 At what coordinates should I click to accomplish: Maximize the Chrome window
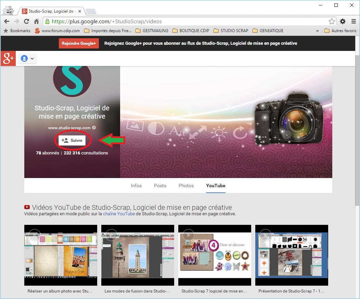pos(336,5)
